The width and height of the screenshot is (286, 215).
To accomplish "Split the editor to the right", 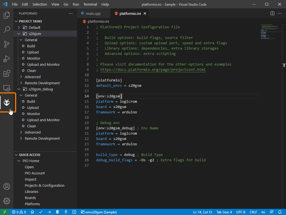I will (x=272, y=13).
